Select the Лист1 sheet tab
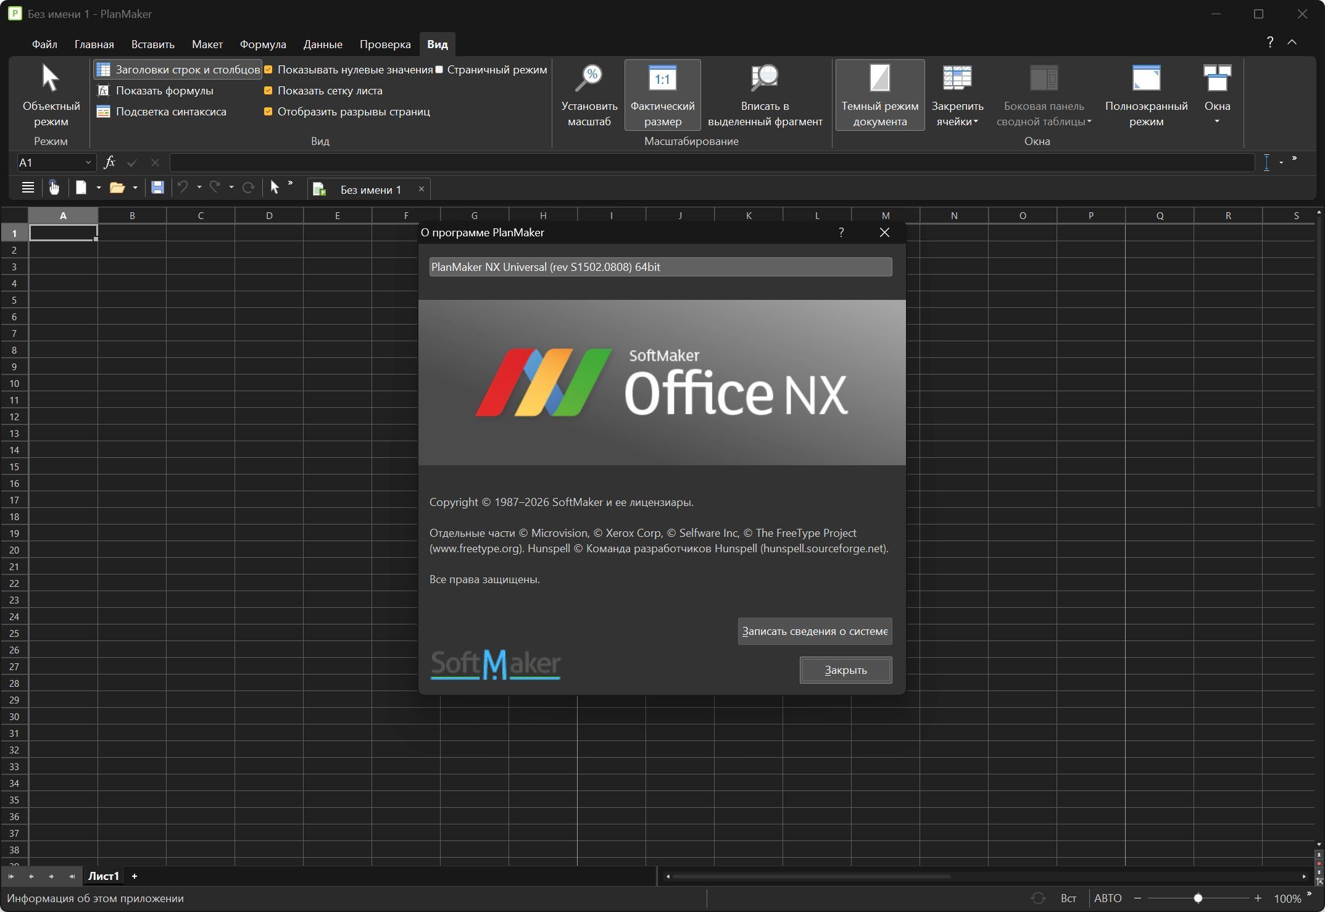The width and height of the screenshot is (1325, 912). [x=103, y=876]
